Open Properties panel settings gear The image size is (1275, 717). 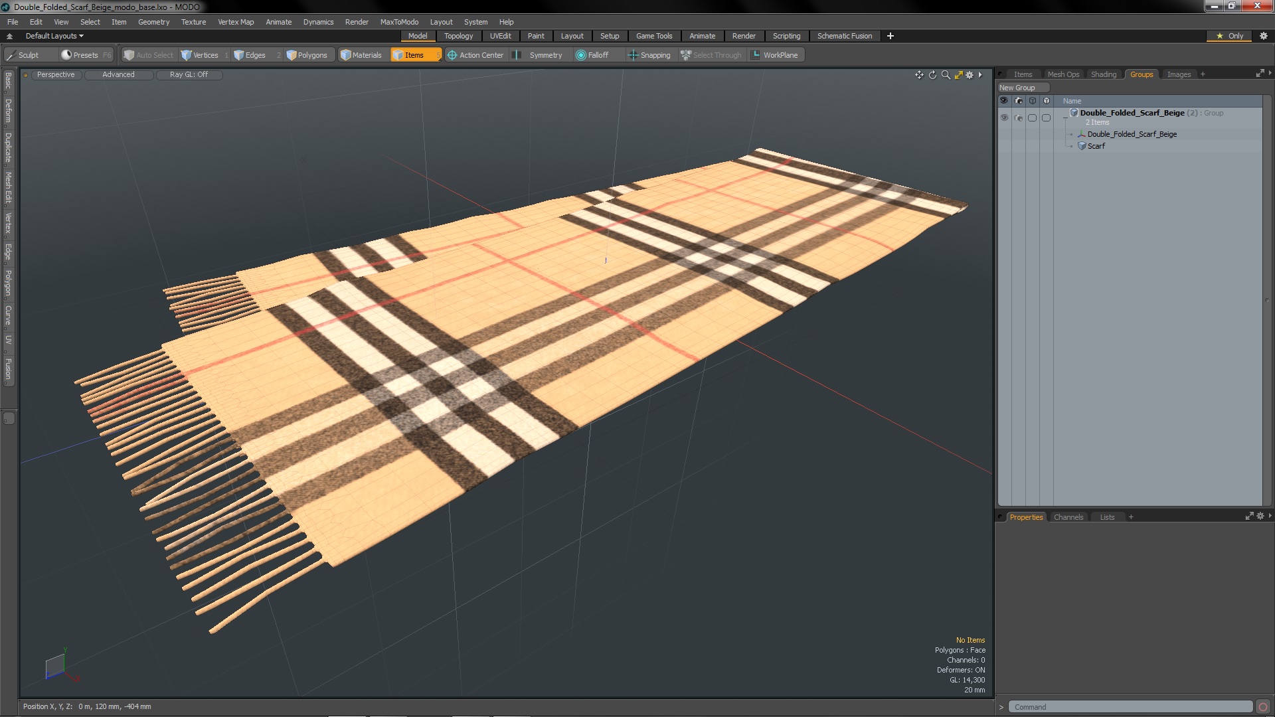[1260, 516]
